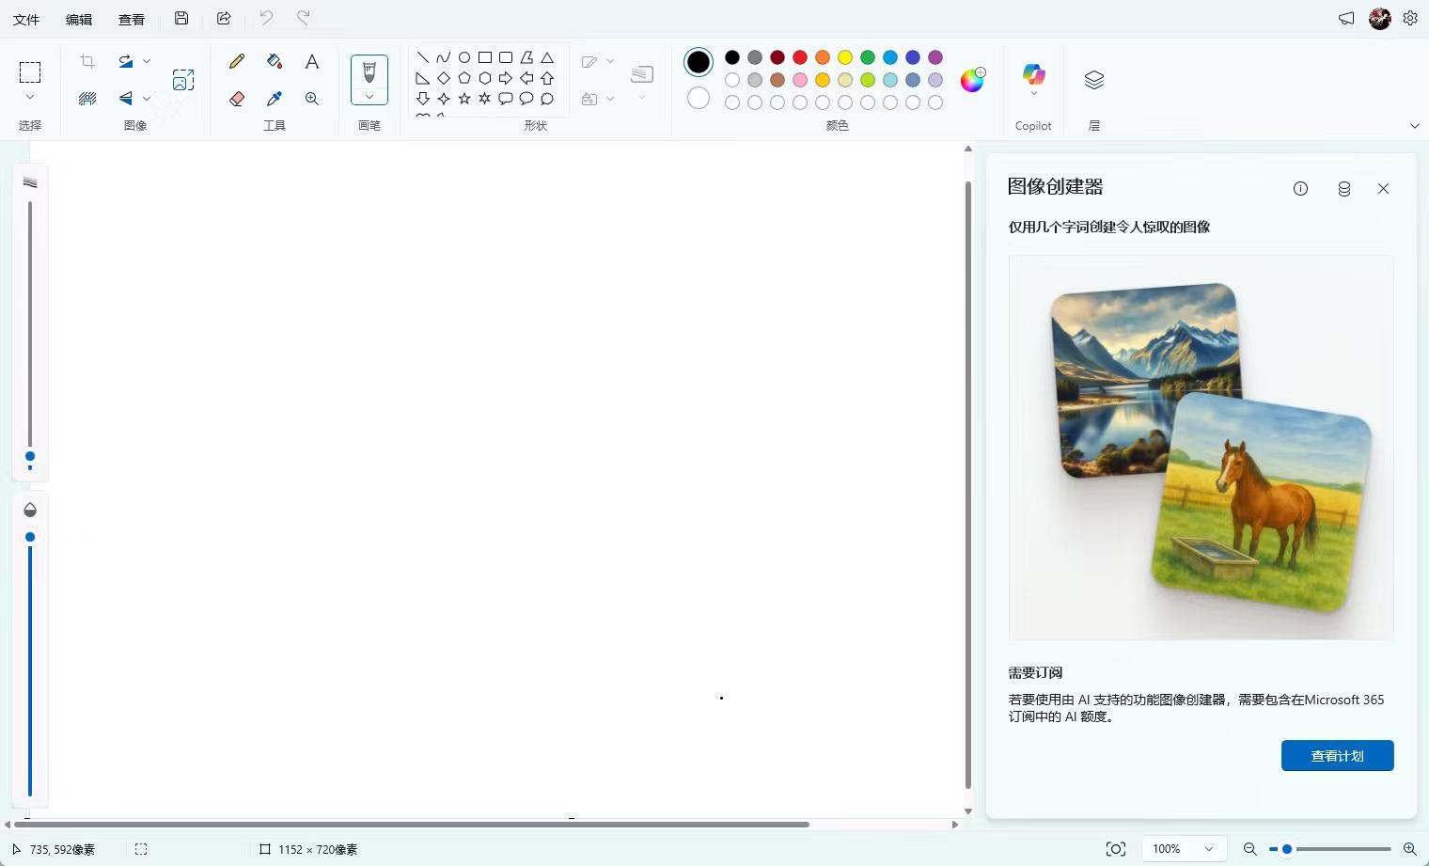Select the right arrow shape
This screenshot has width=1429, height=866.
click(506, 78)
